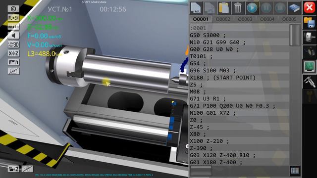317x178 pixels.
Task: Open the file load/save folder icon
Action: (309, 23)
